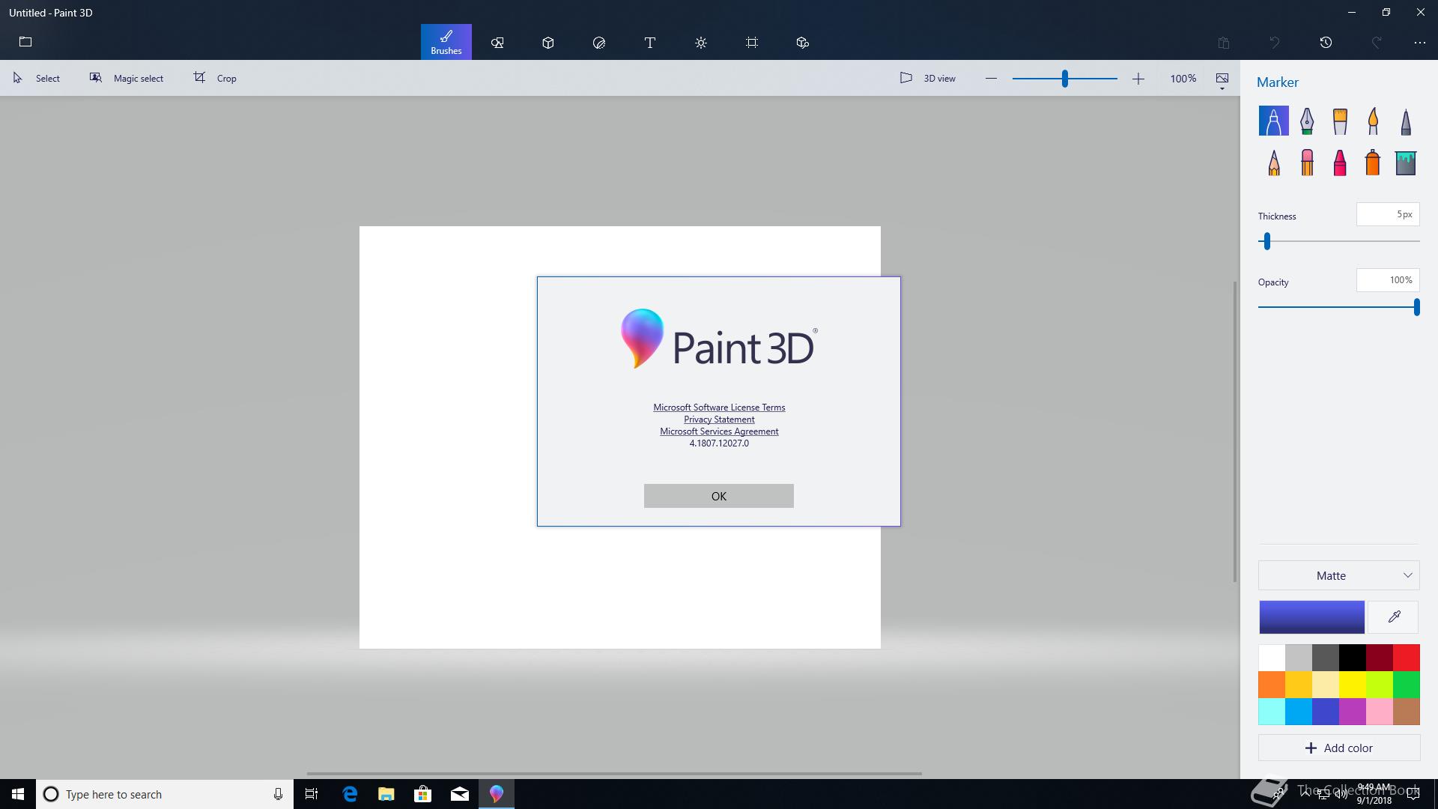
Task: Toggle 3D view mode
Action: click(928, 78)
